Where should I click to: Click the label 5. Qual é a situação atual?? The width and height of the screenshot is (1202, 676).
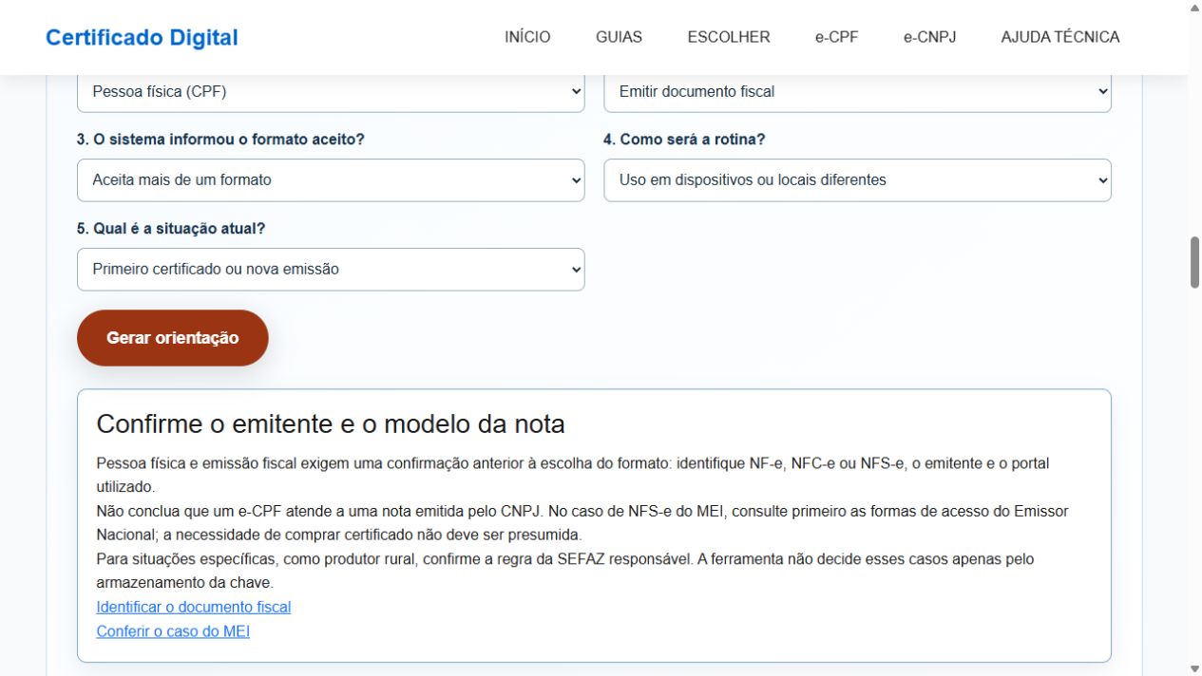171,229
